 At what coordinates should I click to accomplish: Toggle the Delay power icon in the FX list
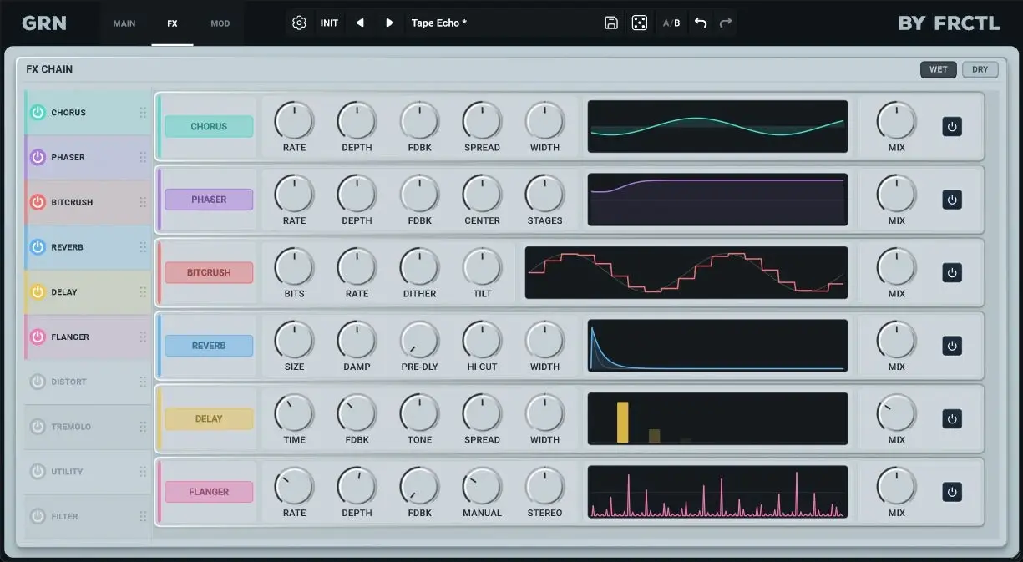pos(38,292)
